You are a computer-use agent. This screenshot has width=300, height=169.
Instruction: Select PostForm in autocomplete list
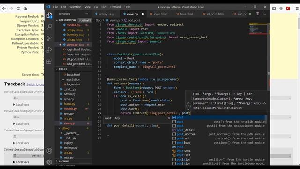[218, 151]
